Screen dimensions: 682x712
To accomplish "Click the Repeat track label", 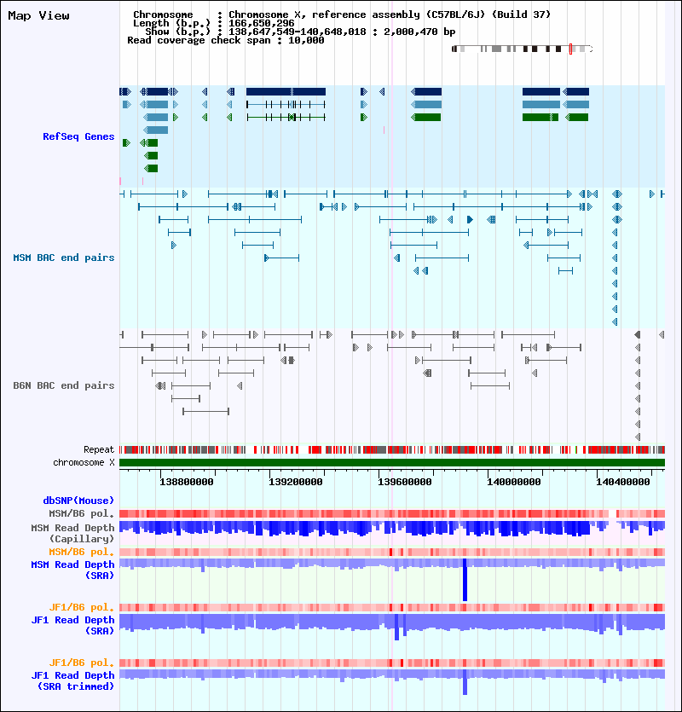I will coord(99,449).
